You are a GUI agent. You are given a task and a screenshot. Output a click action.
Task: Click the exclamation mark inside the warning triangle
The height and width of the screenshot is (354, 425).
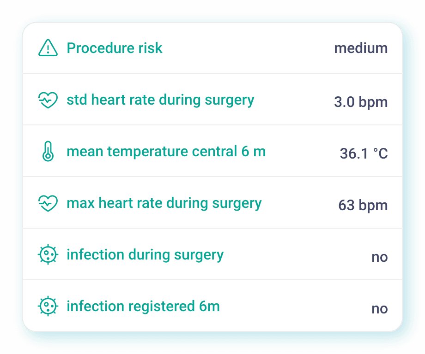click(48, 49)
